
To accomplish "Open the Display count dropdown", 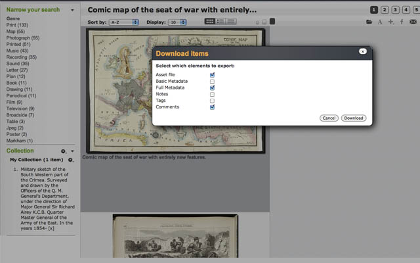I will click(177, 22).
